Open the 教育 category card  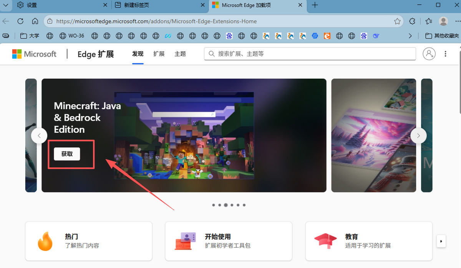pos(369,241)
